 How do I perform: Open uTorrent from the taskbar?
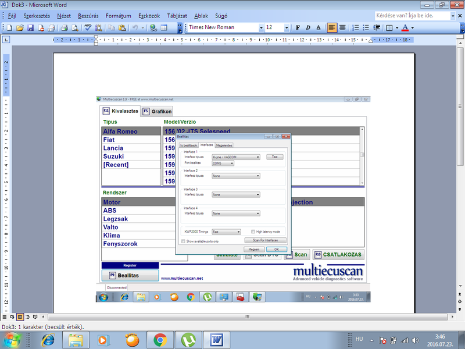coord(188,340)
